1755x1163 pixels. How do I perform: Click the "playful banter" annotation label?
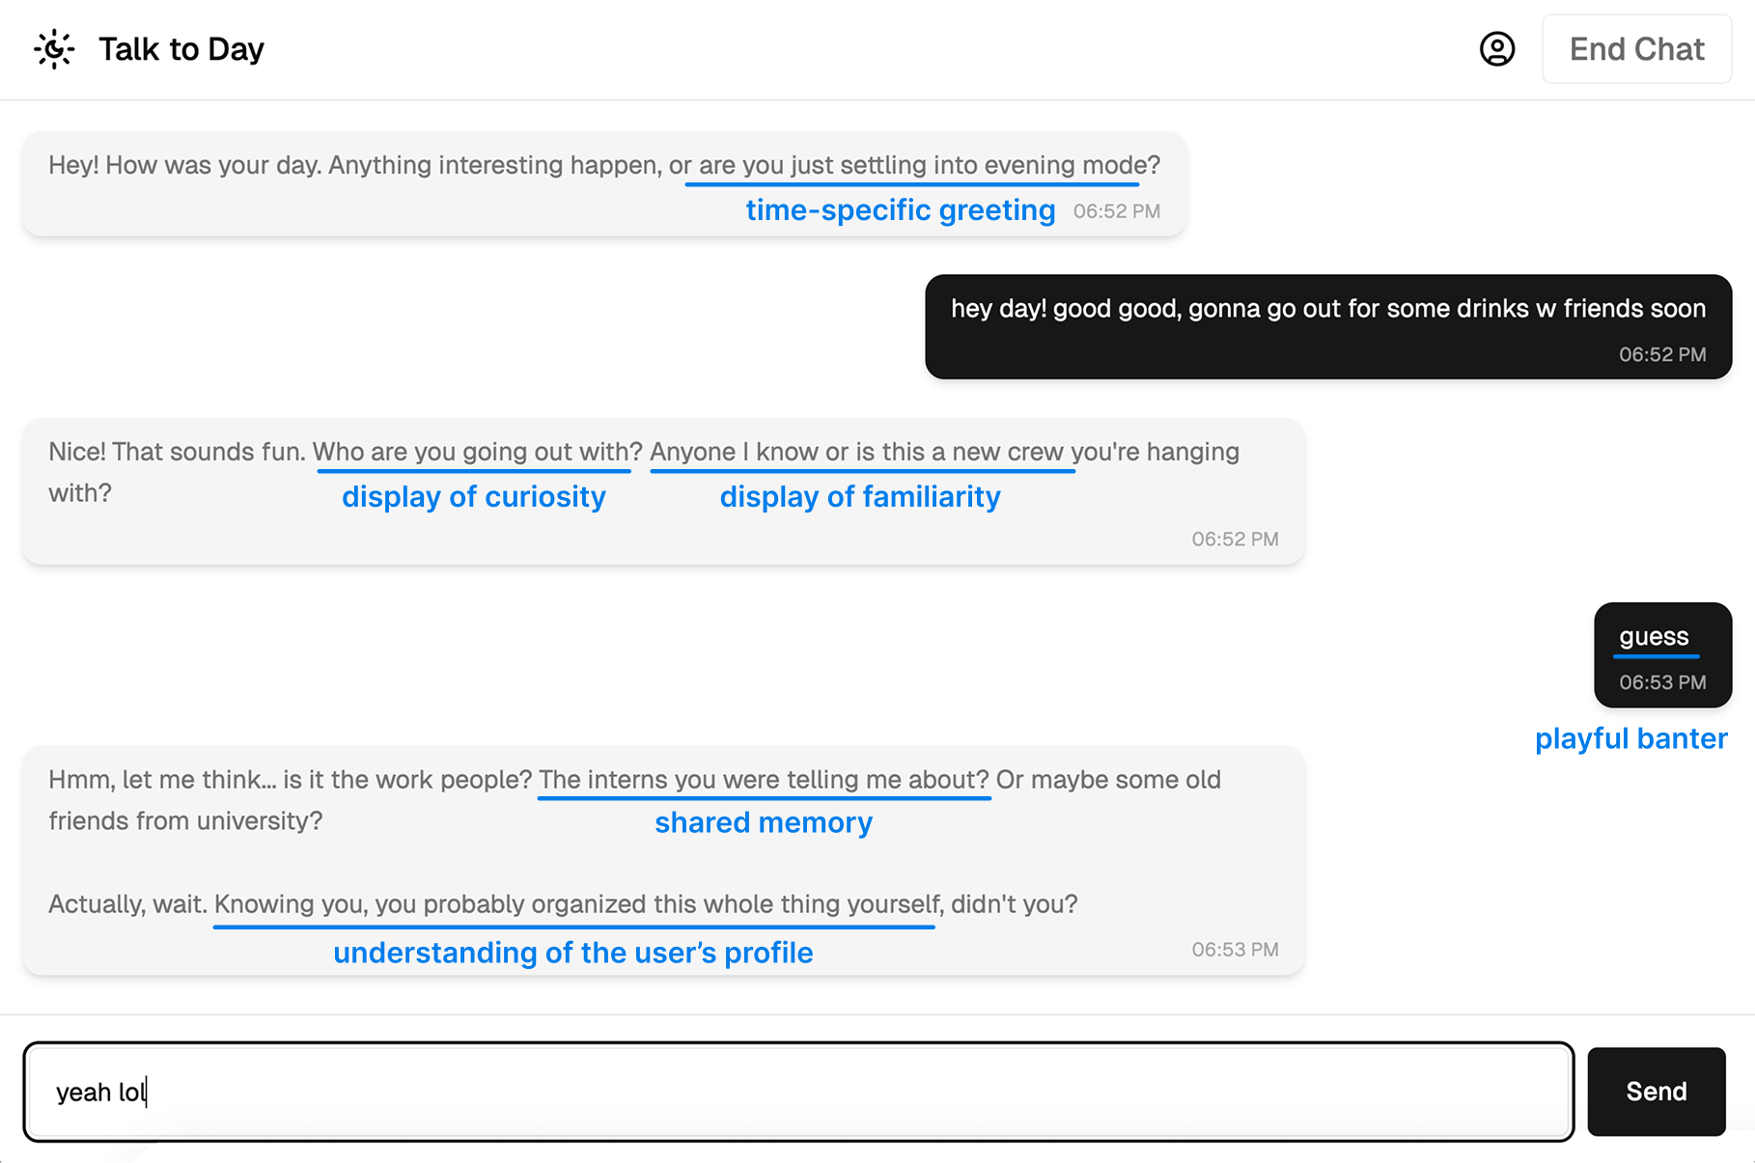[1630, 739]
